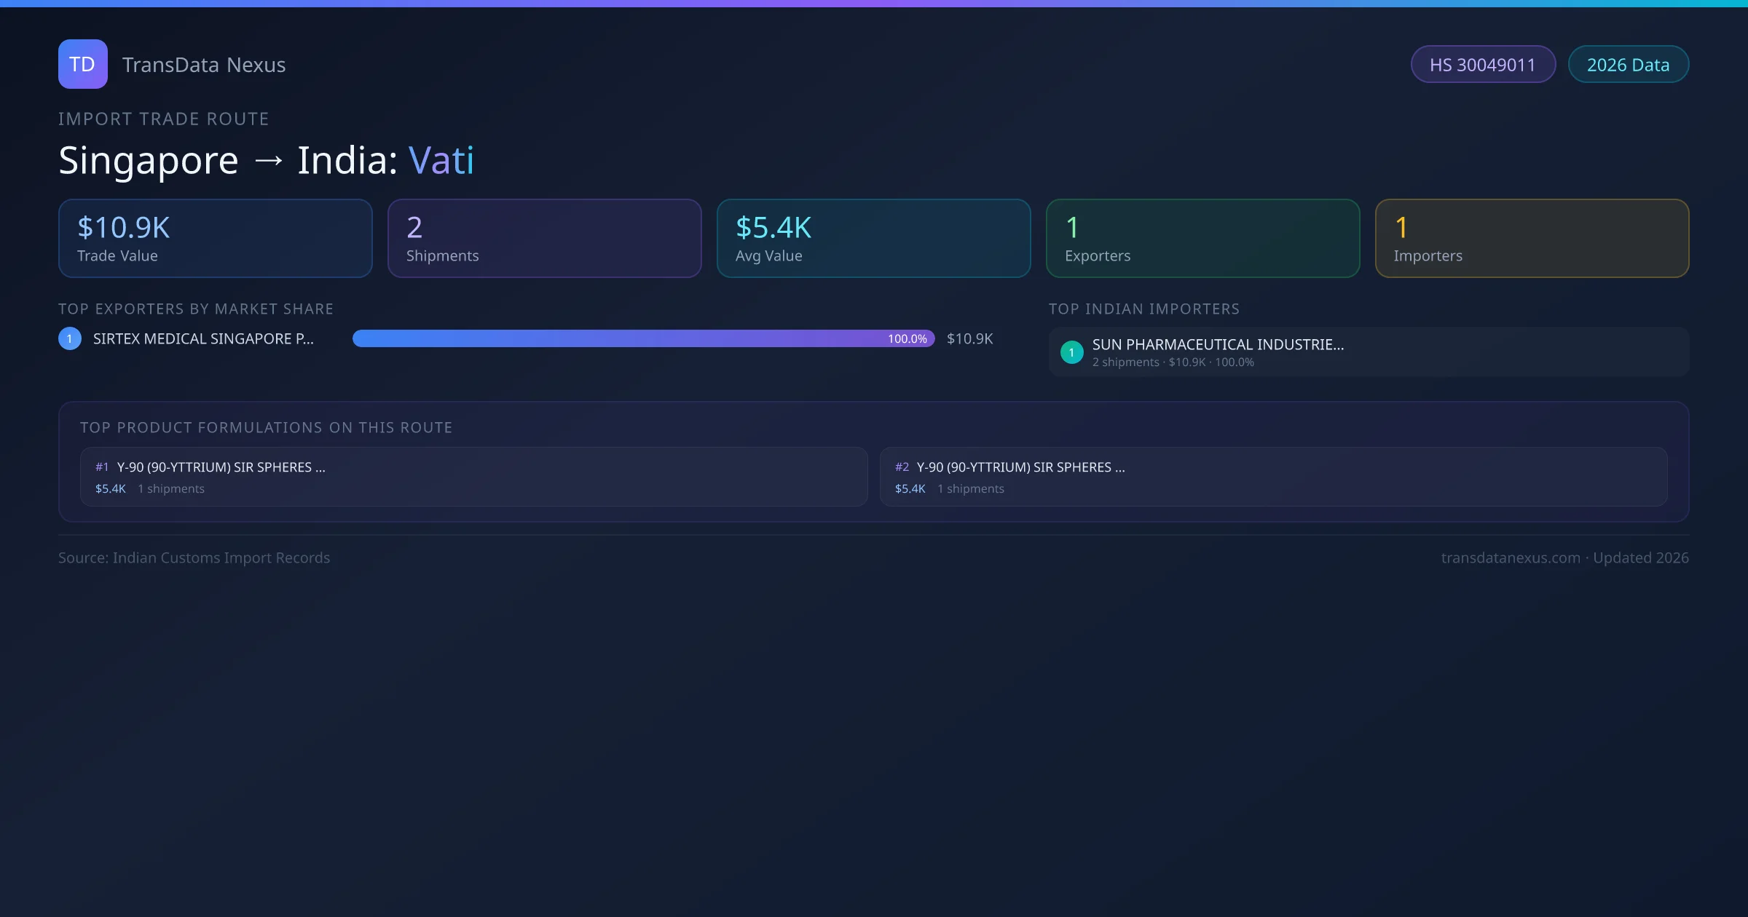
Task: Select SIRTEX MEDICAL SINGAPORE exporter name
Action: coord(203,339)
